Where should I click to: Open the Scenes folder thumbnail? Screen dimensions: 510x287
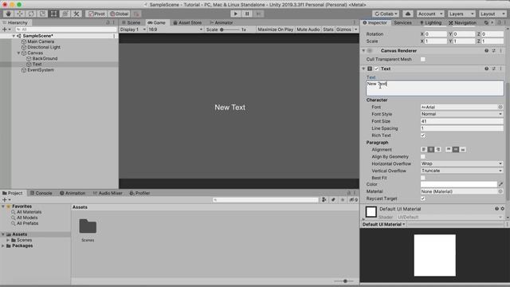pyautogui.click(x=88, y=226)
